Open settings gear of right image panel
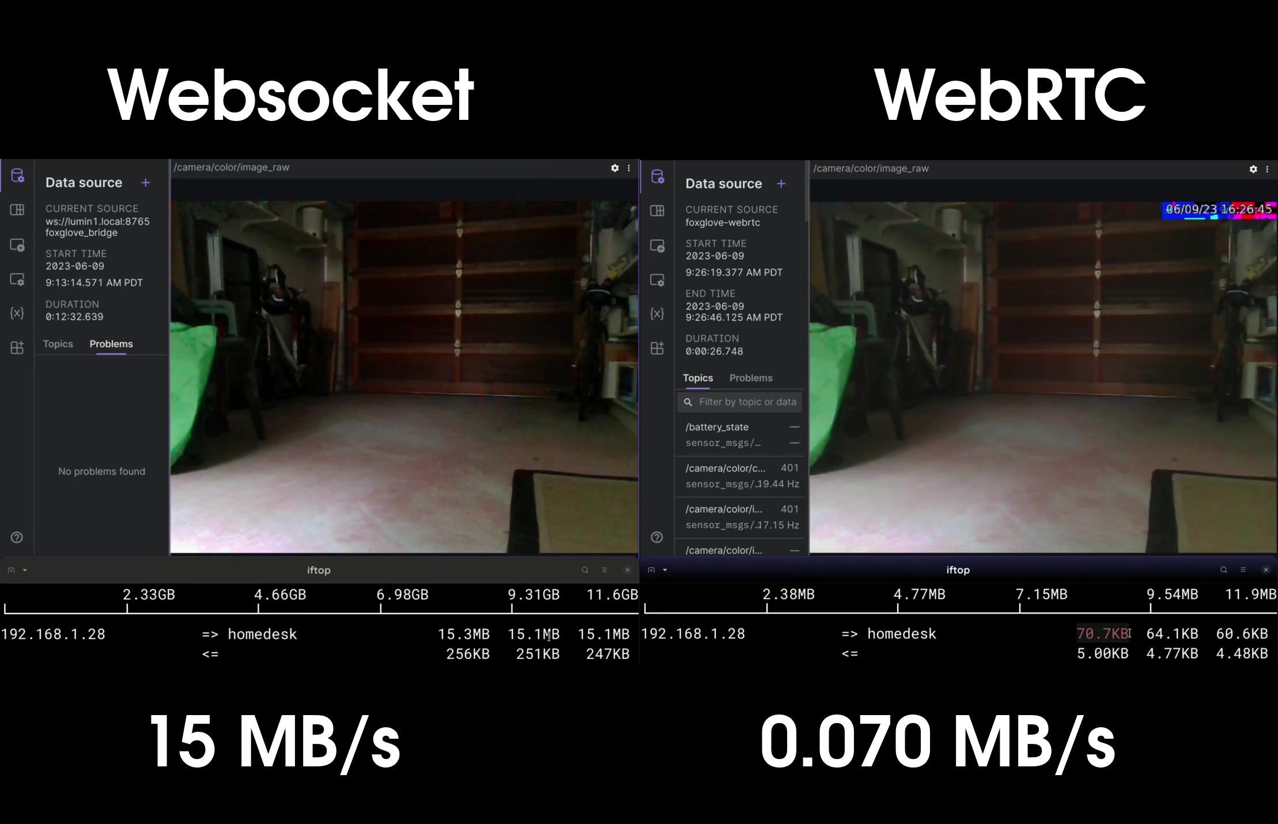 click(1253, 169)
